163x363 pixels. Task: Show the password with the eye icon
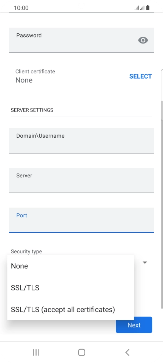coord(143,40)
